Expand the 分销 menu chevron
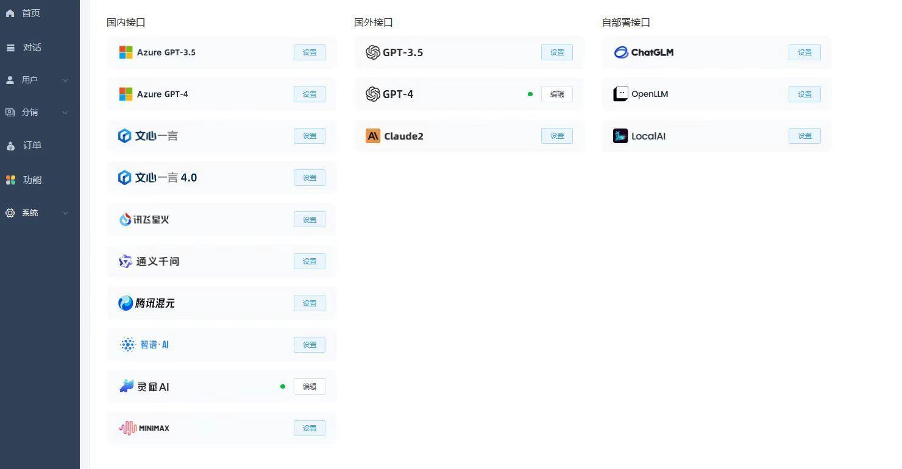This screenshot has width=902, height=469. pyautogui.click(x=65, y=112)
